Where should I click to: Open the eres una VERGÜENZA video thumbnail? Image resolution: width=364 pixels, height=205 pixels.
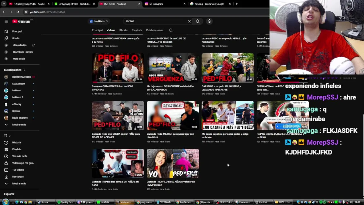click(x=173, y=68)
